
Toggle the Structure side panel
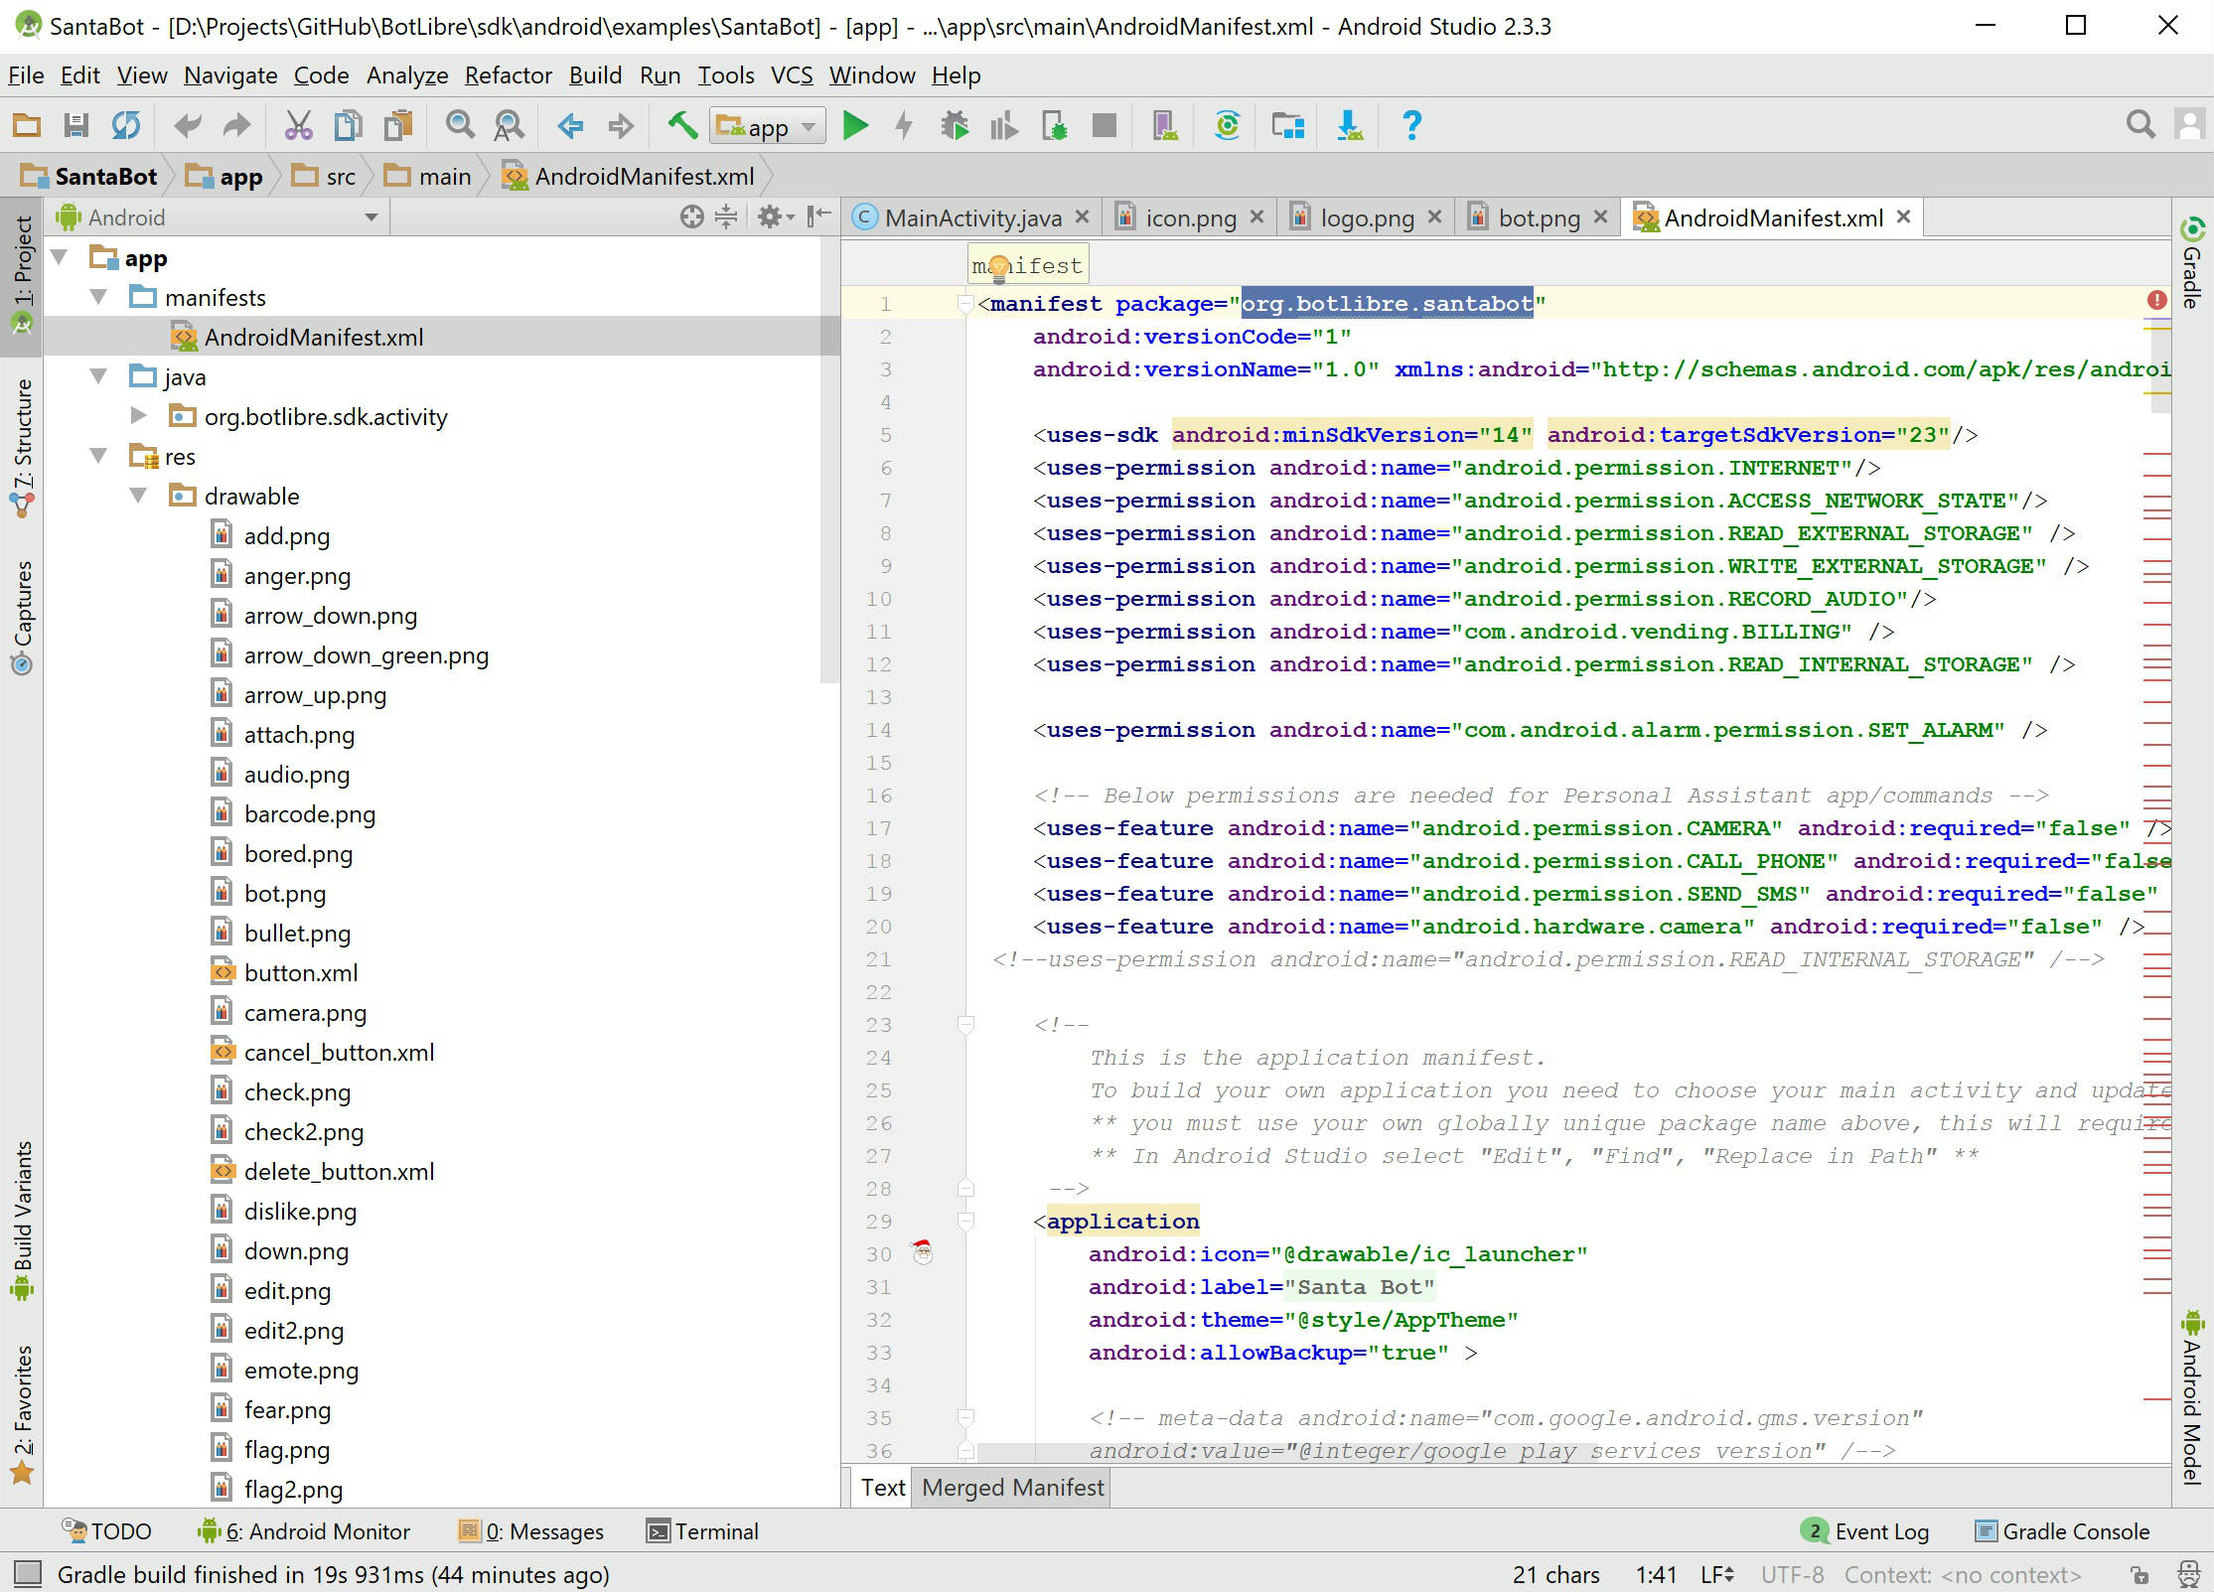(x=22, y=448)
